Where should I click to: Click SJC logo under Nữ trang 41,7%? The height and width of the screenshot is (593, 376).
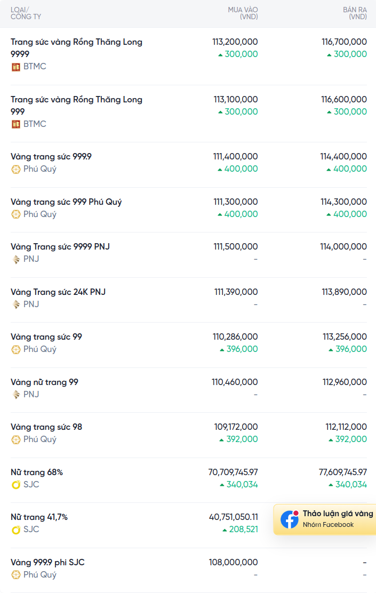tap(16, 530)
